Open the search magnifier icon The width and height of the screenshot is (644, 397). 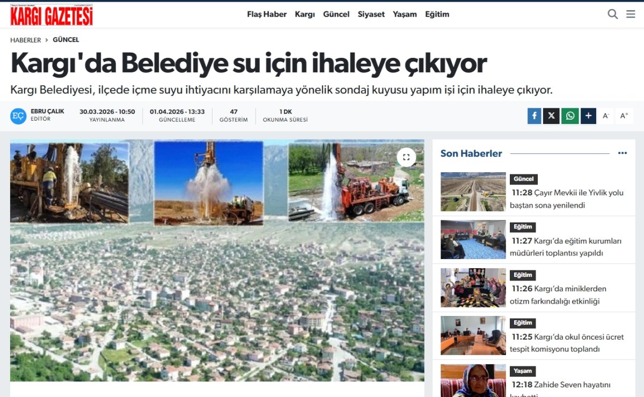tap(612, 14)
